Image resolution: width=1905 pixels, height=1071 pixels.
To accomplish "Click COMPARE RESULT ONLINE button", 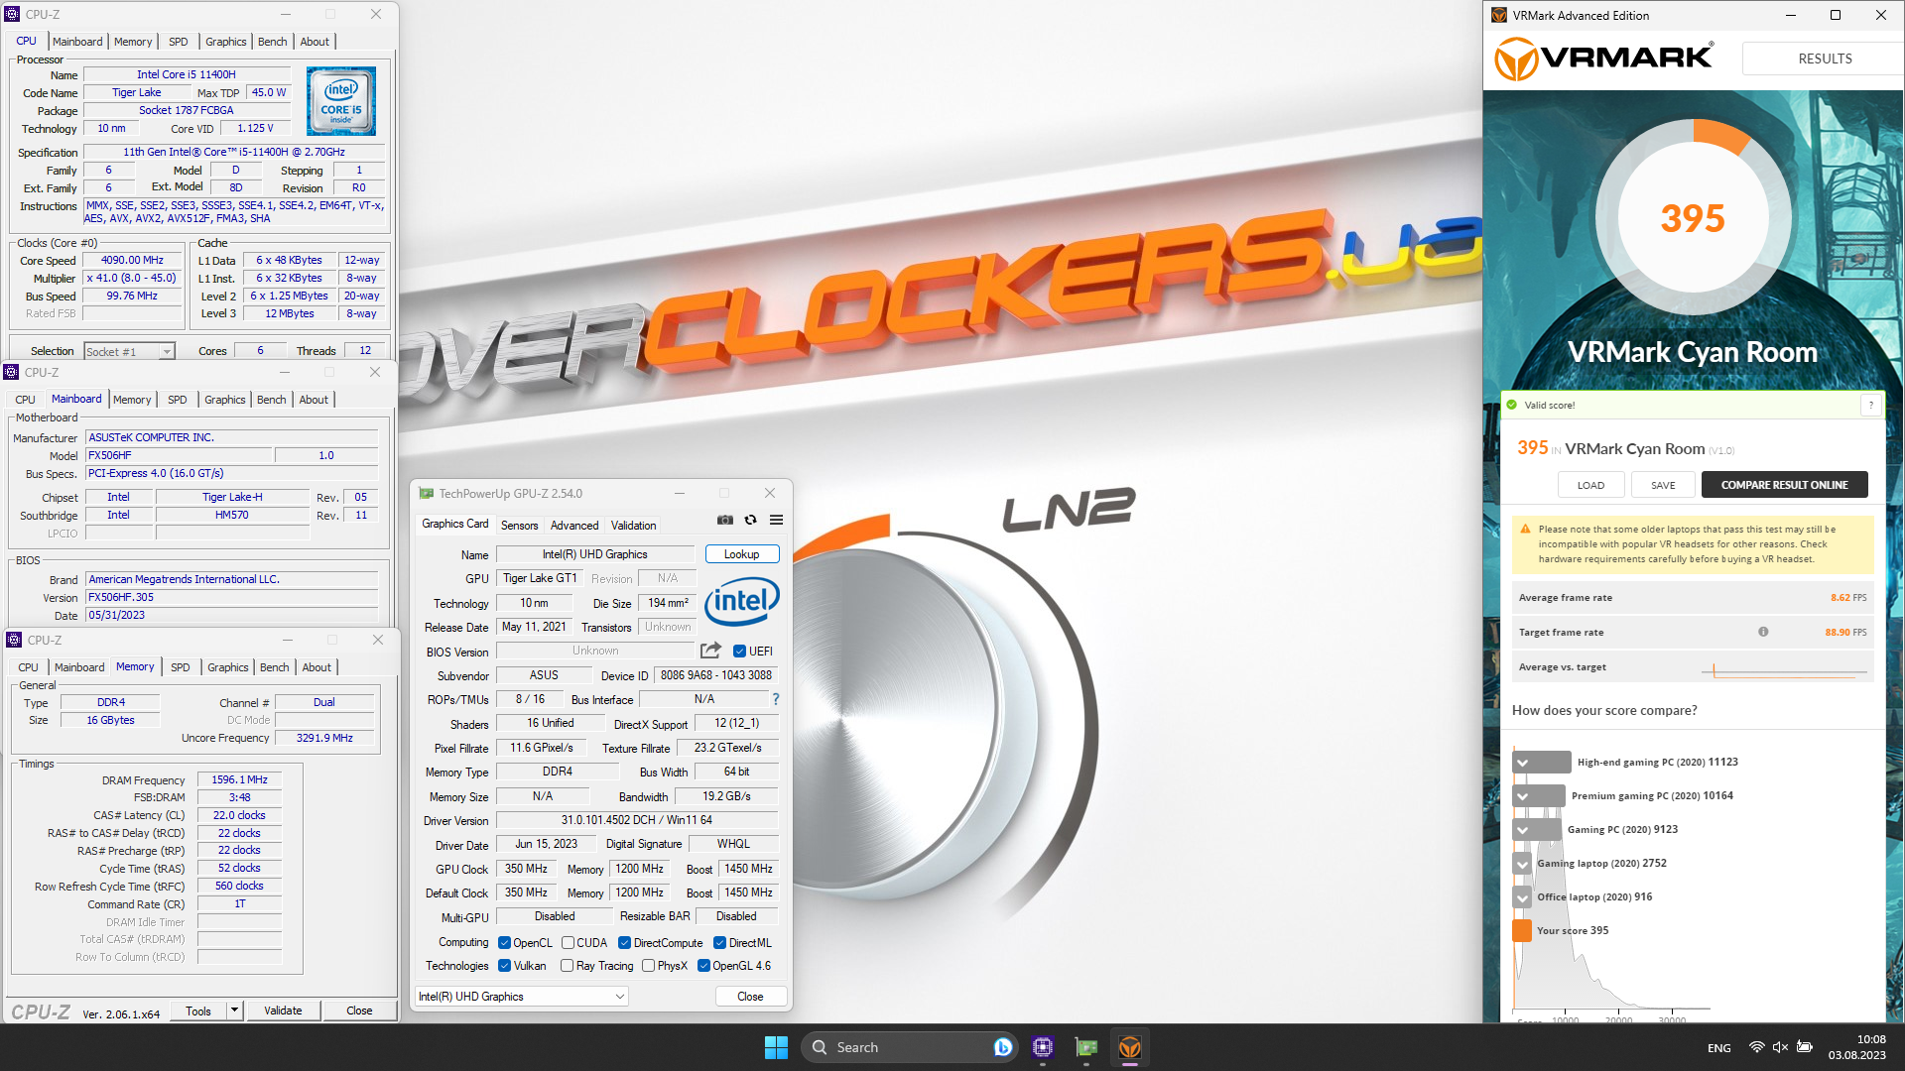I will (1784, 485).
